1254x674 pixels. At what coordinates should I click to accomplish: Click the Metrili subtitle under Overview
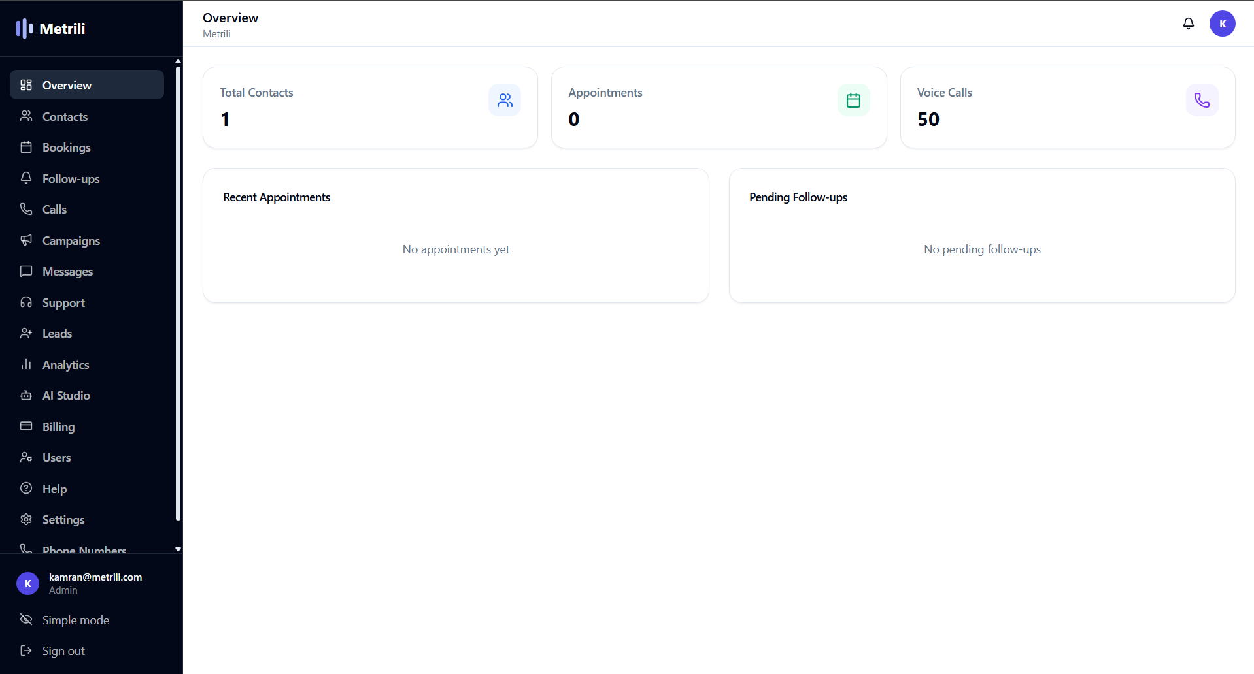pyautogui.click(x=216, y=33)
